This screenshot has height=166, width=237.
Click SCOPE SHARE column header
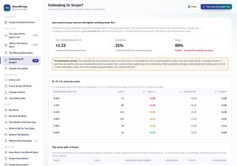pyautogui.click(x=219, y=160)
